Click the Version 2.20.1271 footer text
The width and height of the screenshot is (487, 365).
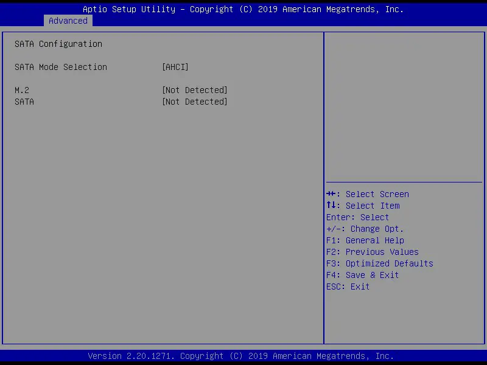[x=241, y=356]
